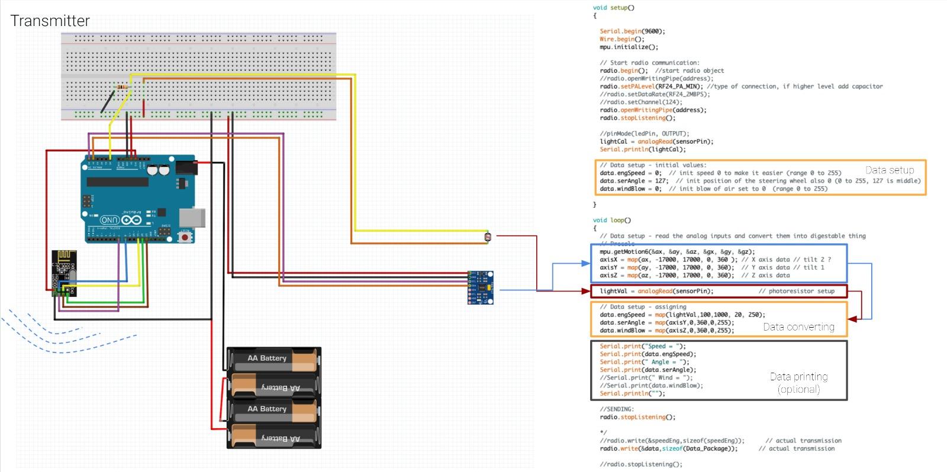Viewport: 947px width, 472px height.
Task: Click 'Serial.println("");' line
Action: 633,393
